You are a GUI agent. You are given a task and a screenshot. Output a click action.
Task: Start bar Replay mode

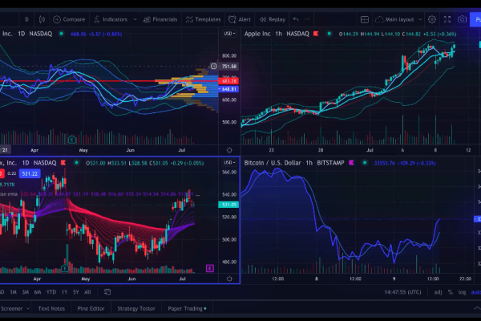pyautogui.click(x=272, y=18)
